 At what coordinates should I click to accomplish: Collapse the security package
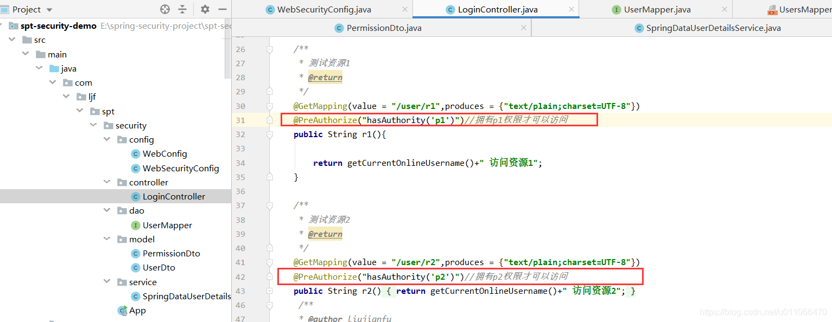(x=93, y=125)
